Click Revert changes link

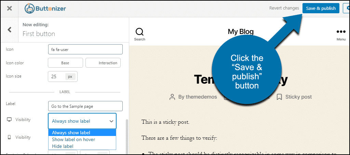click(x=284, y=8)
